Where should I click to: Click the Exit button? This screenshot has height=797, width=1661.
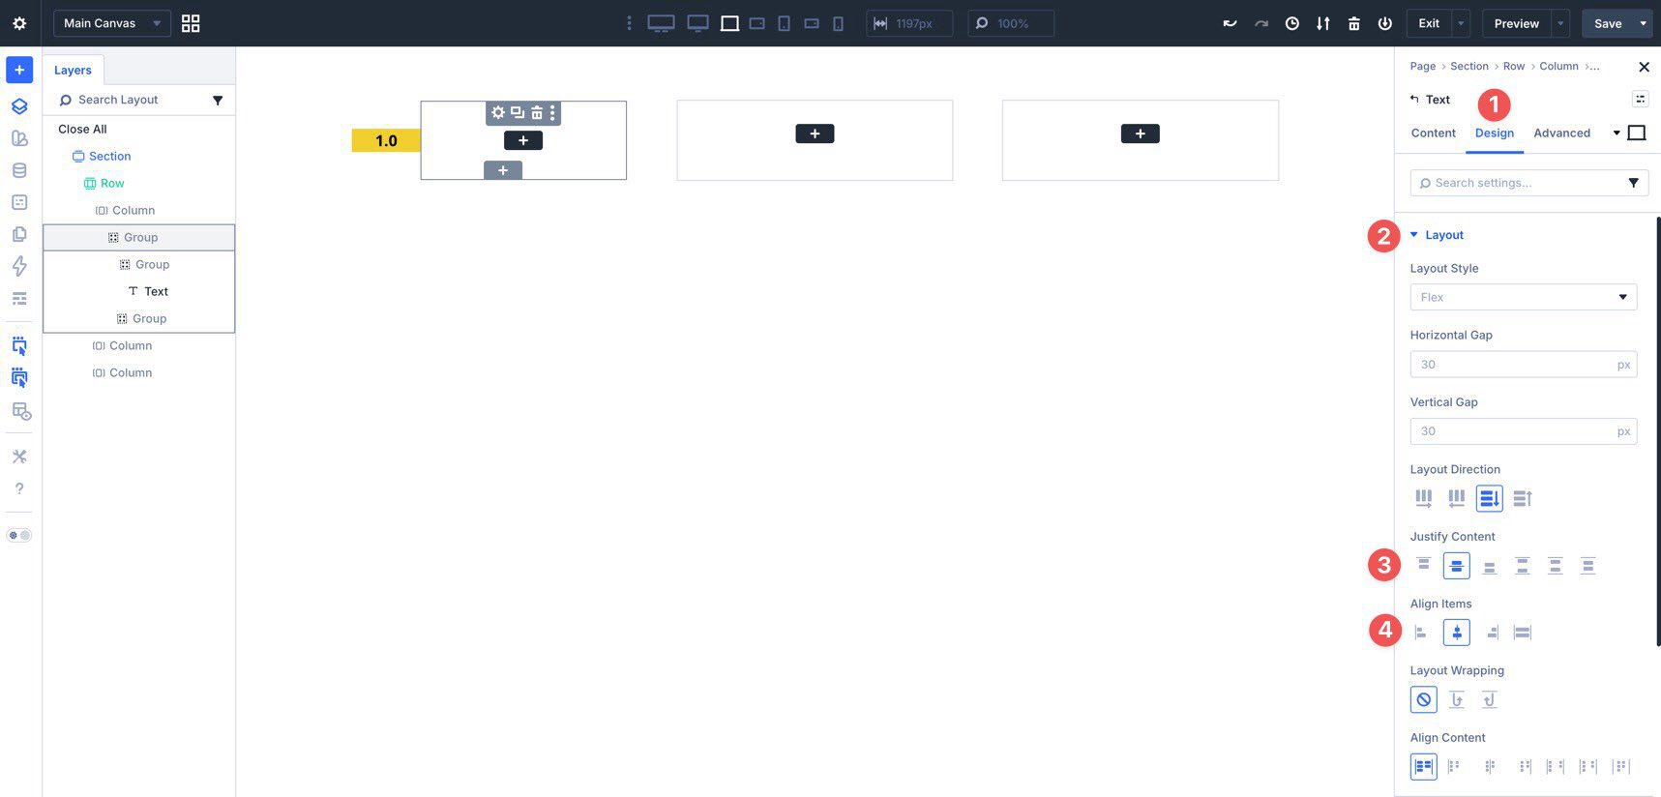pyautogui.click(x=1429, y=23)
